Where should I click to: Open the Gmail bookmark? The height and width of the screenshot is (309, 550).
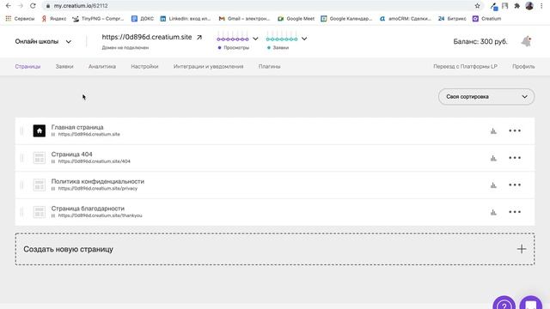[244, 19]
